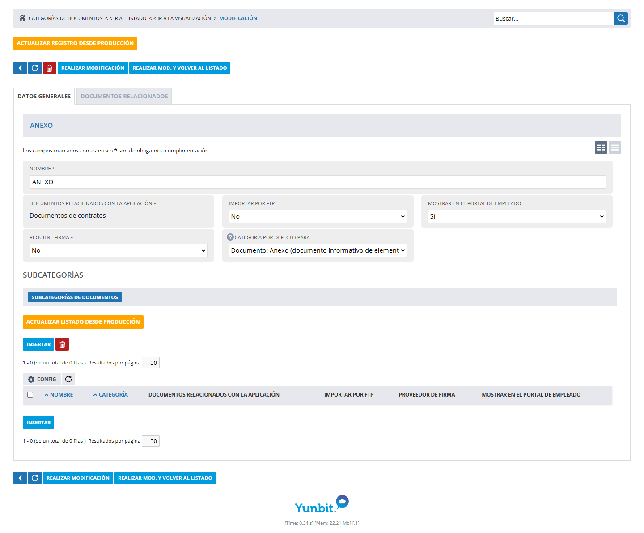The image size is (644, 533).
Task: Click the top refresh icon button
Action: (35, 68)
